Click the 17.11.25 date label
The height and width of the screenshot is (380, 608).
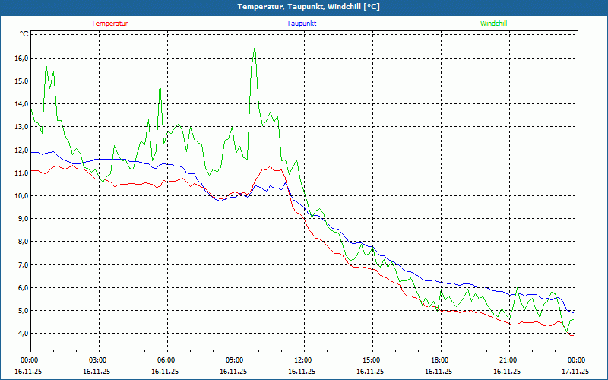[x=575, y=372]
